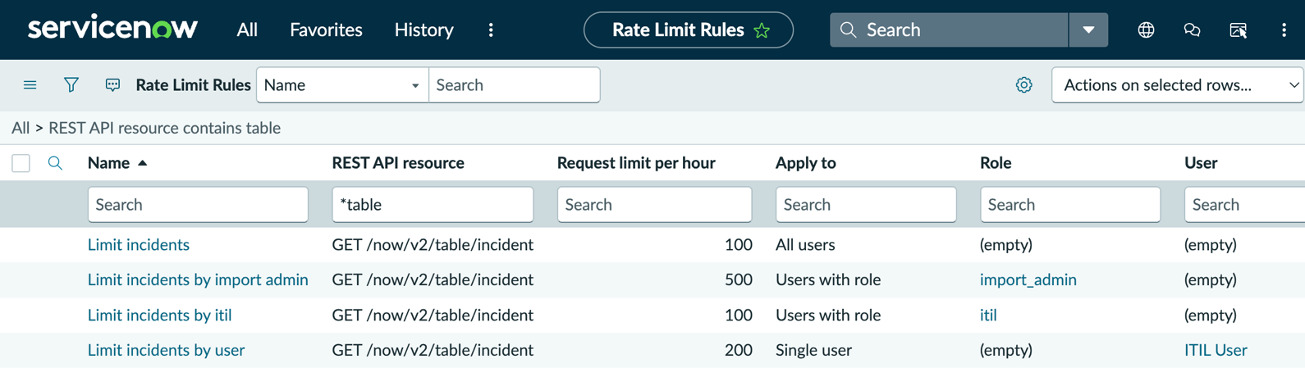Click the All breadcrumb
Viewport: 1305px width, 377px height.
[21, 128]
